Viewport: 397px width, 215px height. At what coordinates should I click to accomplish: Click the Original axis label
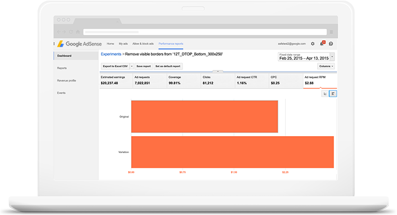point(124,117)
